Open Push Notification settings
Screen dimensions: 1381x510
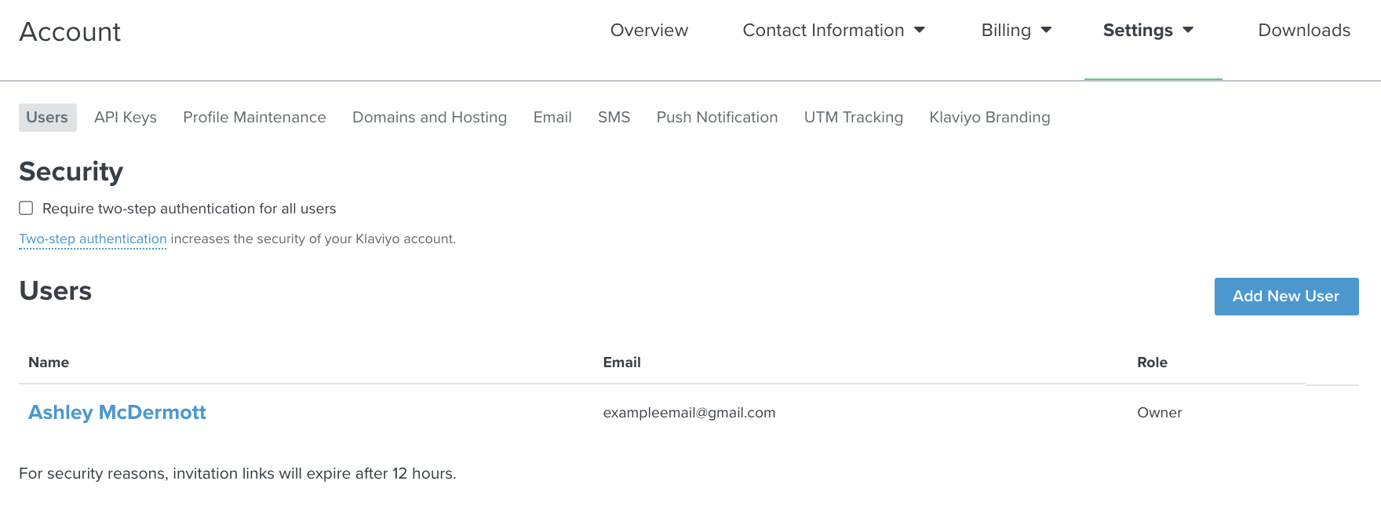click(717, 117)
